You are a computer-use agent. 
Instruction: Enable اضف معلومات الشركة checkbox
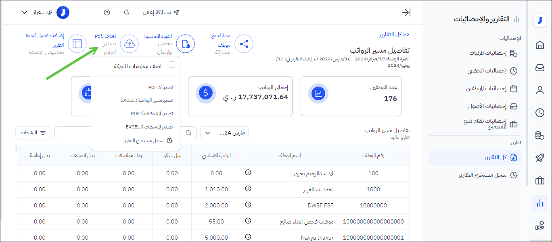tap(172, 64)
